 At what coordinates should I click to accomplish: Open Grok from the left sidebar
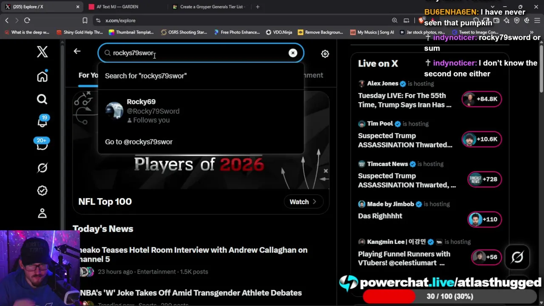(x=42, y=168)
